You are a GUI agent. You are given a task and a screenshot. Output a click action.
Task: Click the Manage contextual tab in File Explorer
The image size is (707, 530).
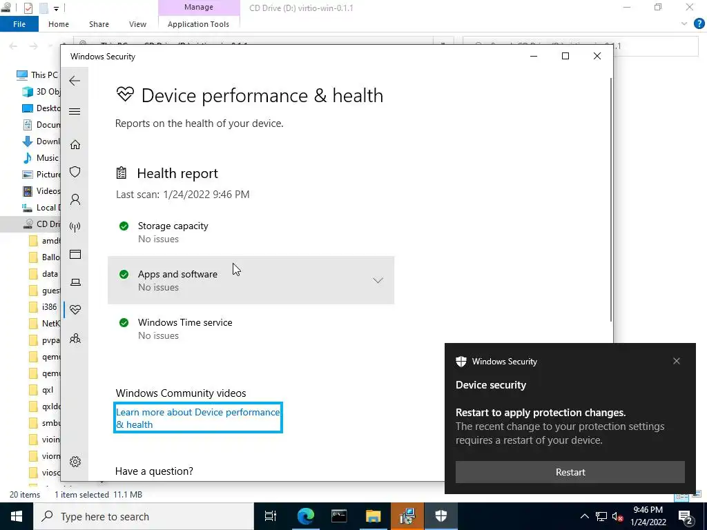coord(199,7)
